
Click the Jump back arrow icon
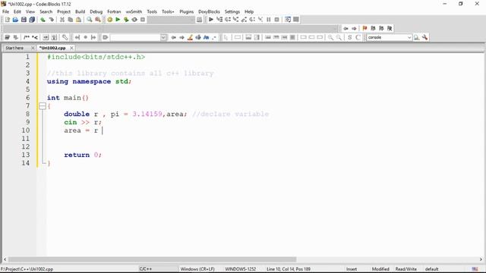tap(346, 29)
